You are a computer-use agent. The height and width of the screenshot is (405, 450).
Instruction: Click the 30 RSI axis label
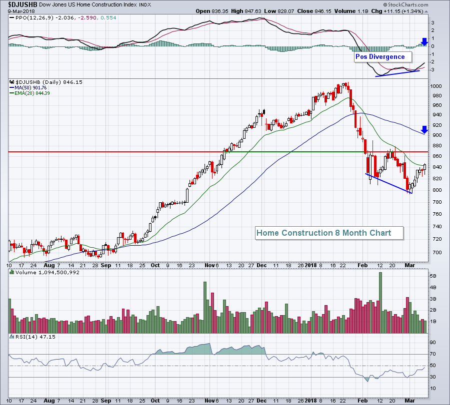pyautogui.click(x=432, y=377)
